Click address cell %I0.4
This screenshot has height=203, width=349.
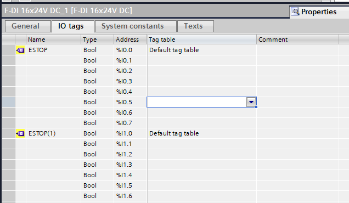tap(131, 92)
